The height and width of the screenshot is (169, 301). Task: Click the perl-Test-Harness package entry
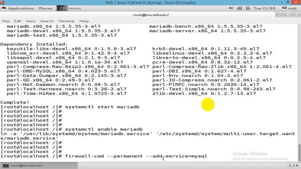[x=67, y=89]
